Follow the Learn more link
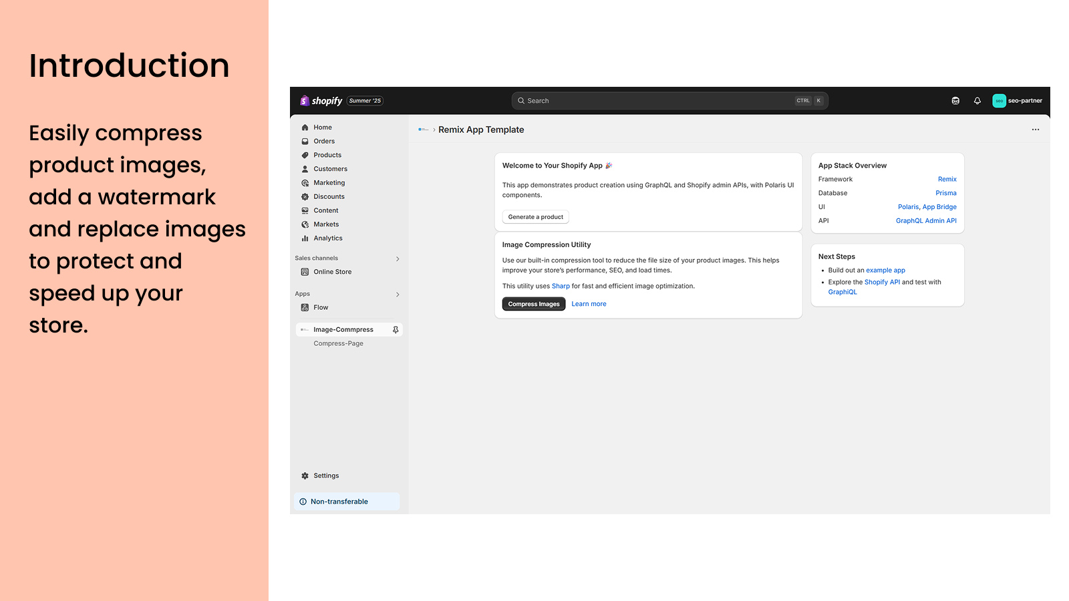 [x=589, y=304]
